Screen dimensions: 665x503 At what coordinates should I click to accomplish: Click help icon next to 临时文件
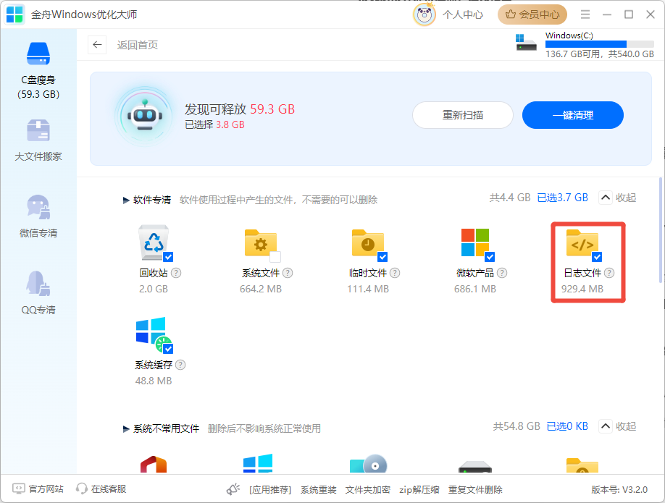(394, 273)
